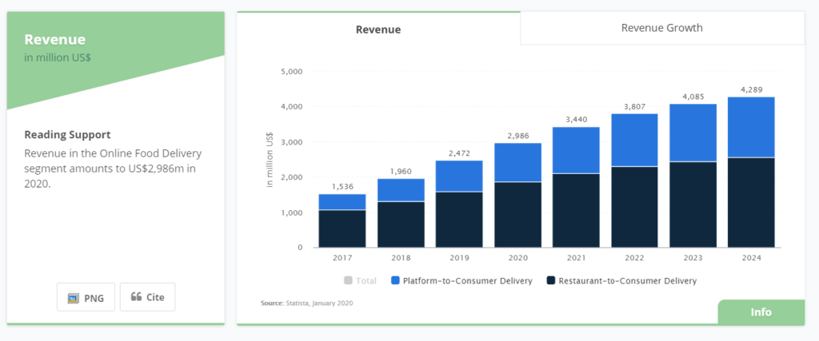Viewport: 819px width, 341px height.
Task: Select the Revenue tab
Action: click(378, 30)
